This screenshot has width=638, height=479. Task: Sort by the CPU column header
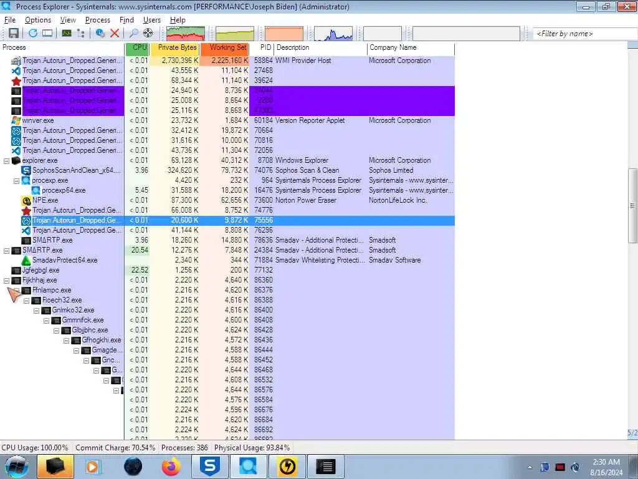pos(137,47)
